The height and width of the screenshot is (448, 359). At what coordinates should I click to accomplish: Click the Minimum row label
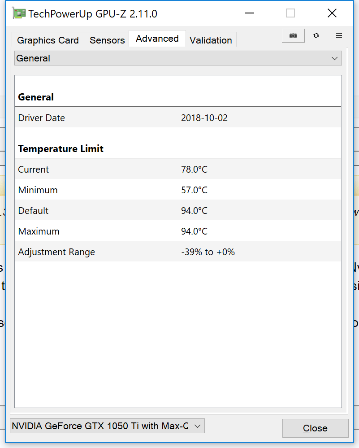coord(38,190)
